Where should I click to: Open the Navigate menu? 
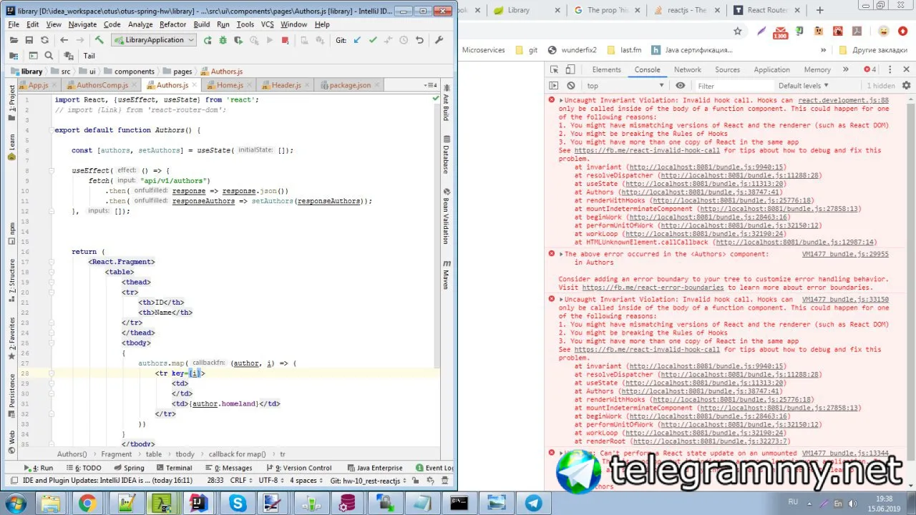coord(82,24)
